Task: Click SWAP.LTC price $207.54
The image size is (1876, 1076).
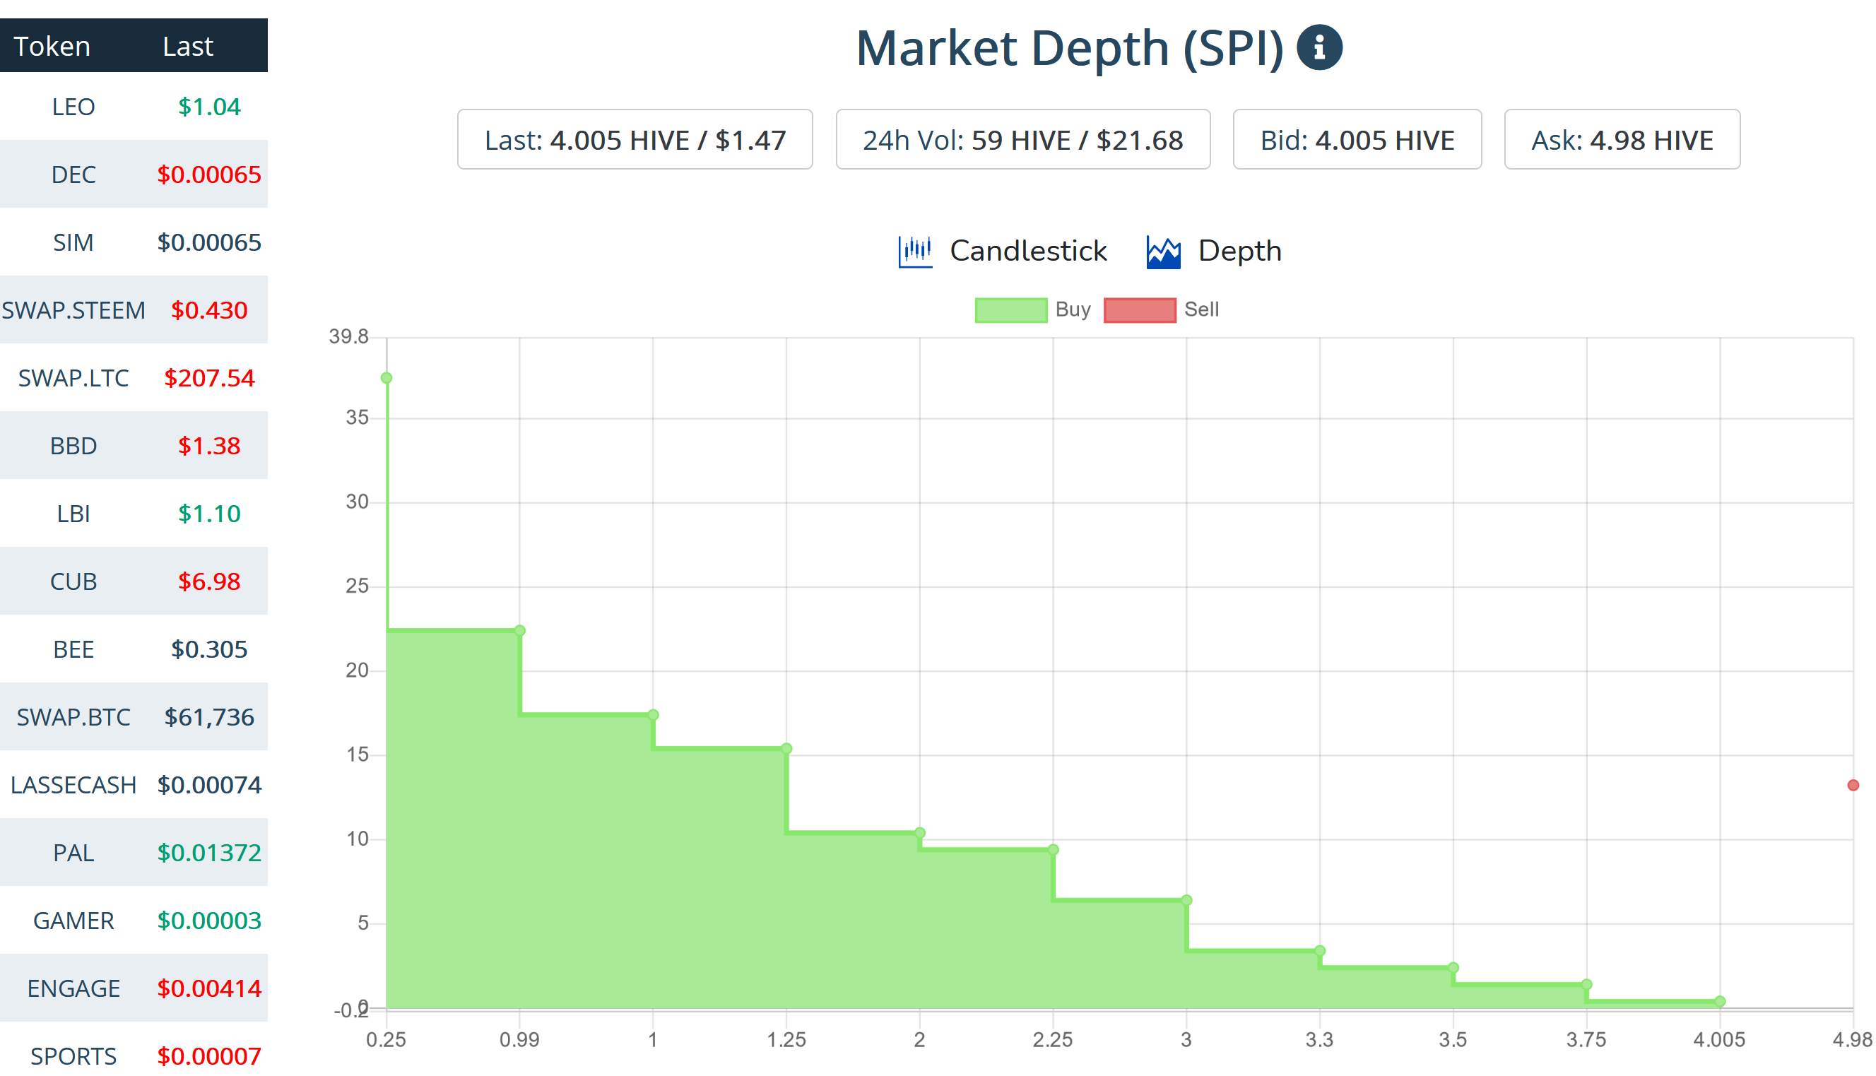Action: [x=209, y=378]
